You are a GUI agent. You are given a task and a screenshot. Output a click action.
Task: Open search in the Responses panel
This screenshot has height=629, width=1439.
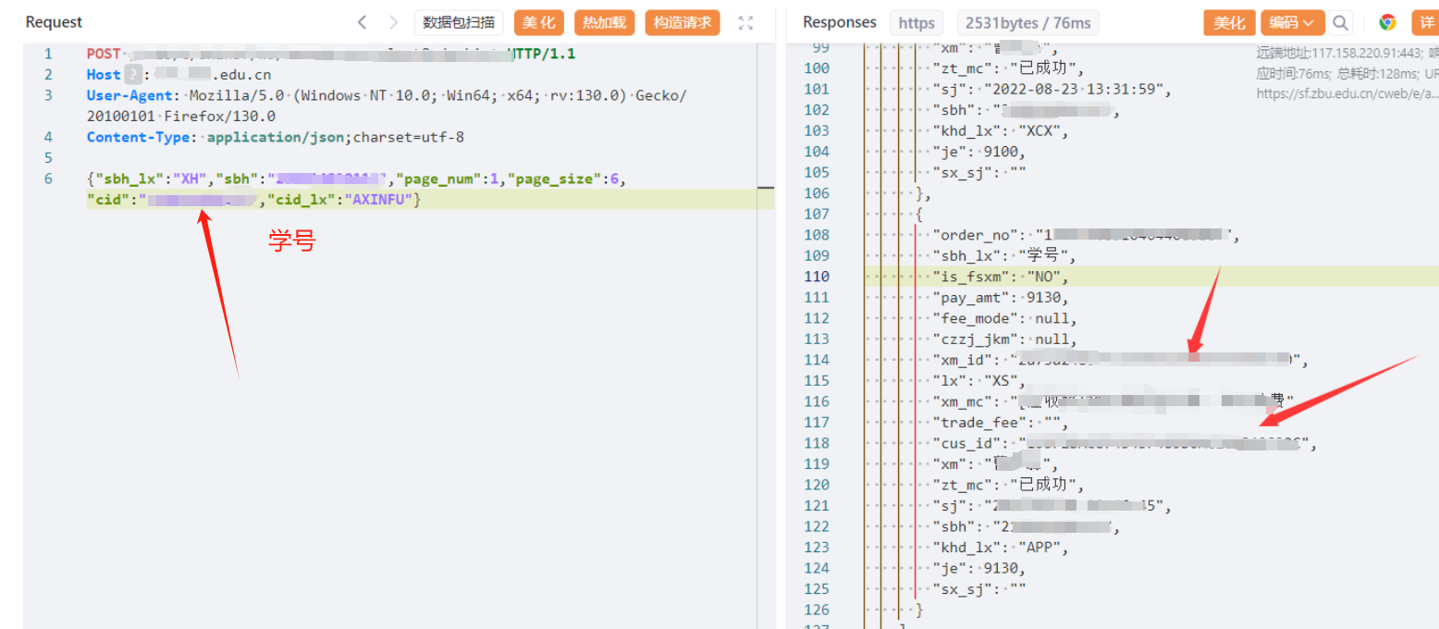(1340, 23)
